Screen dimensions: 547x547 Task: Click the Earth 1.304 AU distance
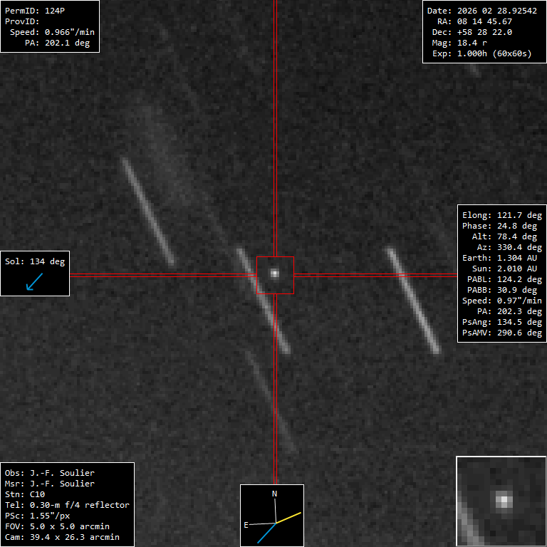click(500, 258)
